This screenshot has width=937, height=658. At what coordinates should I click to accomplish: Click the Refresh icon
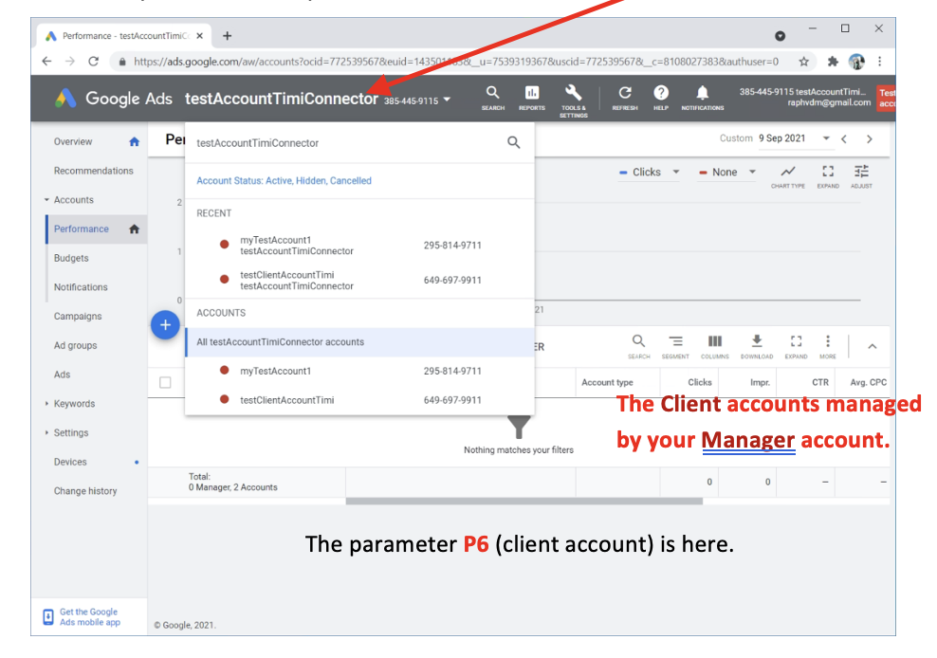(625, 95)
